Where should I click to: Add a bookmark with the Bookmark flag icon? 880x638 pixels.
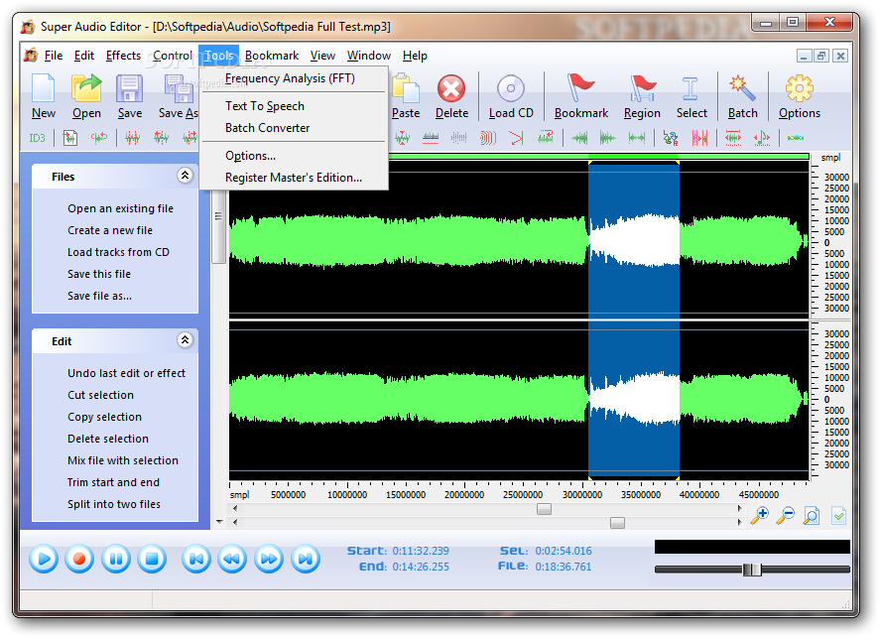coord(580,88)
